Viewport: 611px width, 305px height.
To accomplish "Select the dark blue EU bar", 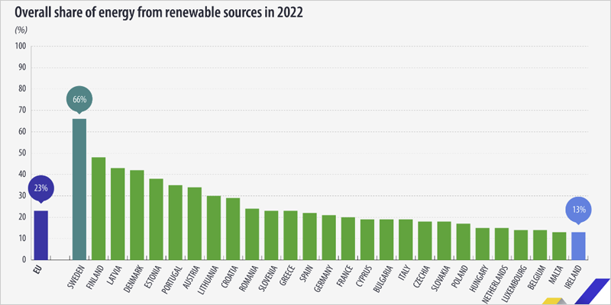I will tap(41, 235).
